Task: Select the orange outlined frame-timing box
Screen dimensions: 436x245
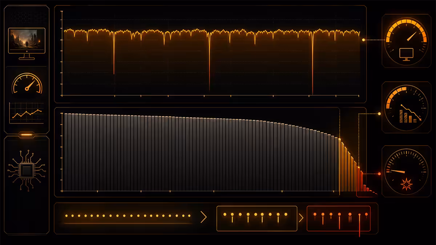Action: coord(257,219)
